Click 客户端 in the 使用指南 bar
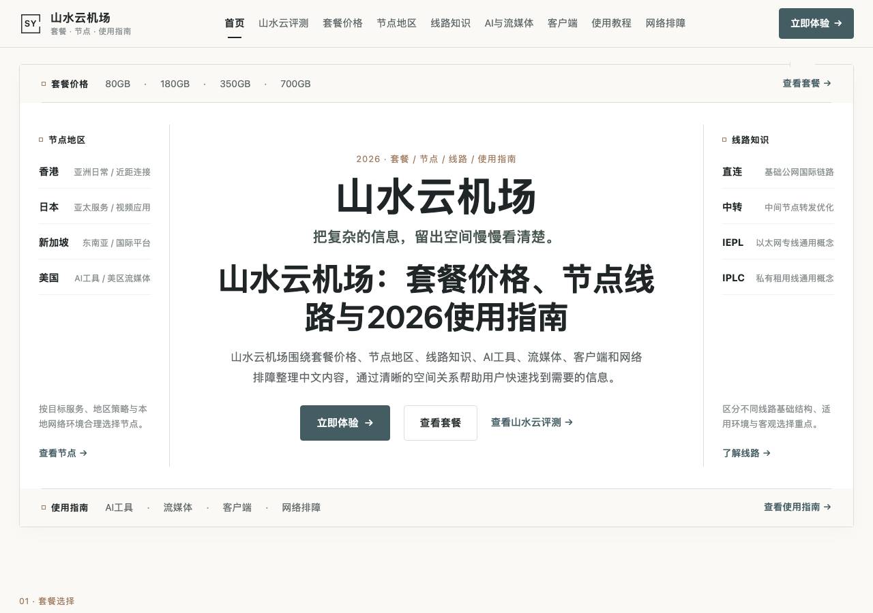 [237, 507]
